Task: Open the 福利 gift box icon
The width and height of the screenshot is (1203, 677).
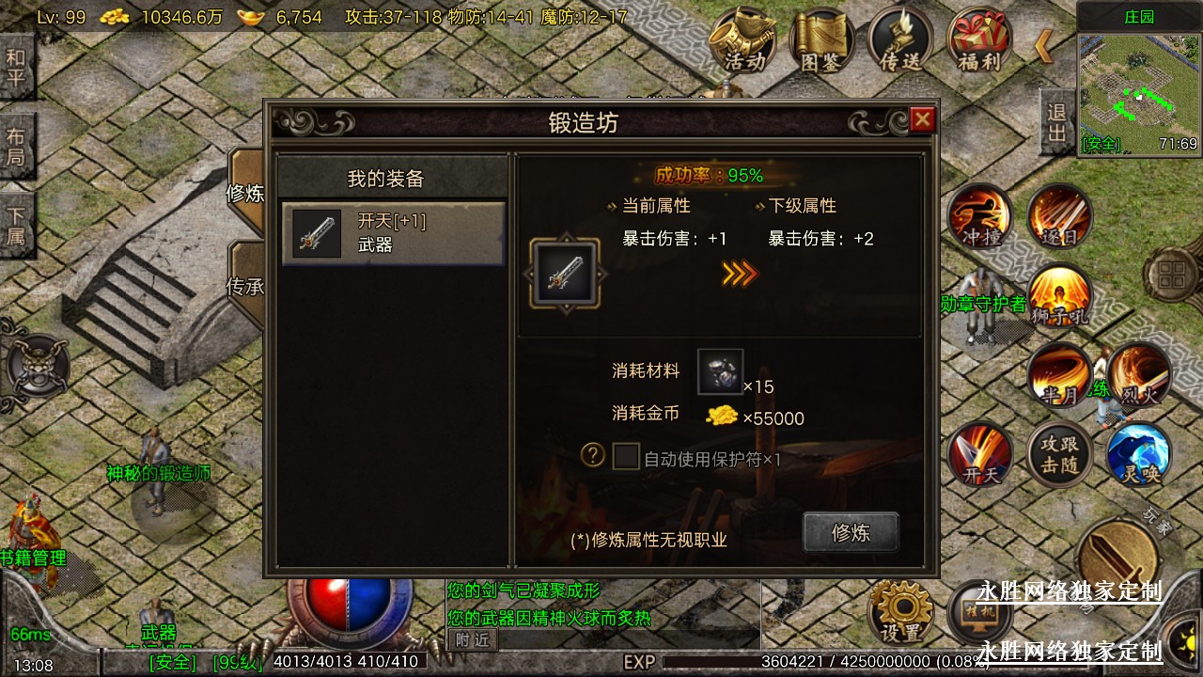Action: [x=979, y=41]
